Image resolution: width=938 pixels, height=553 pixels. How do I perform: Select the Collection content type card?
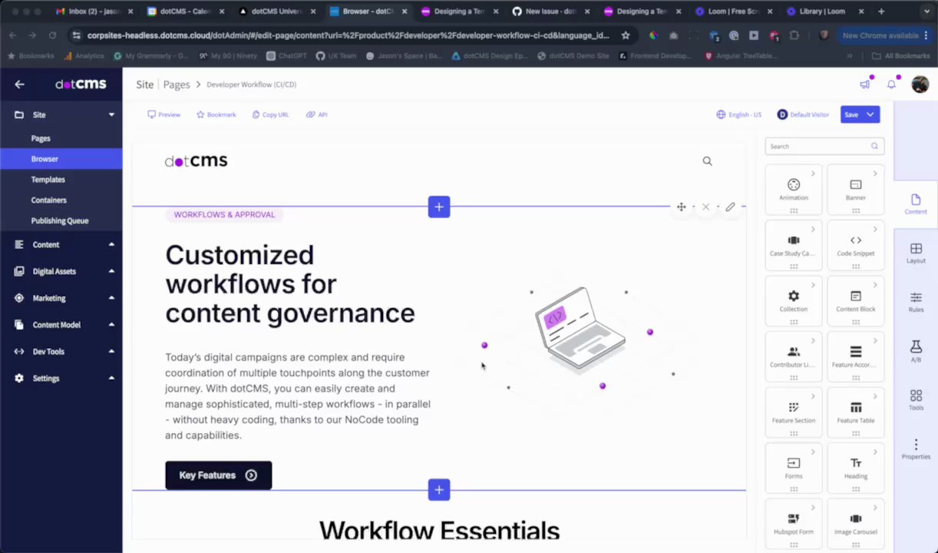pos(794,300)
